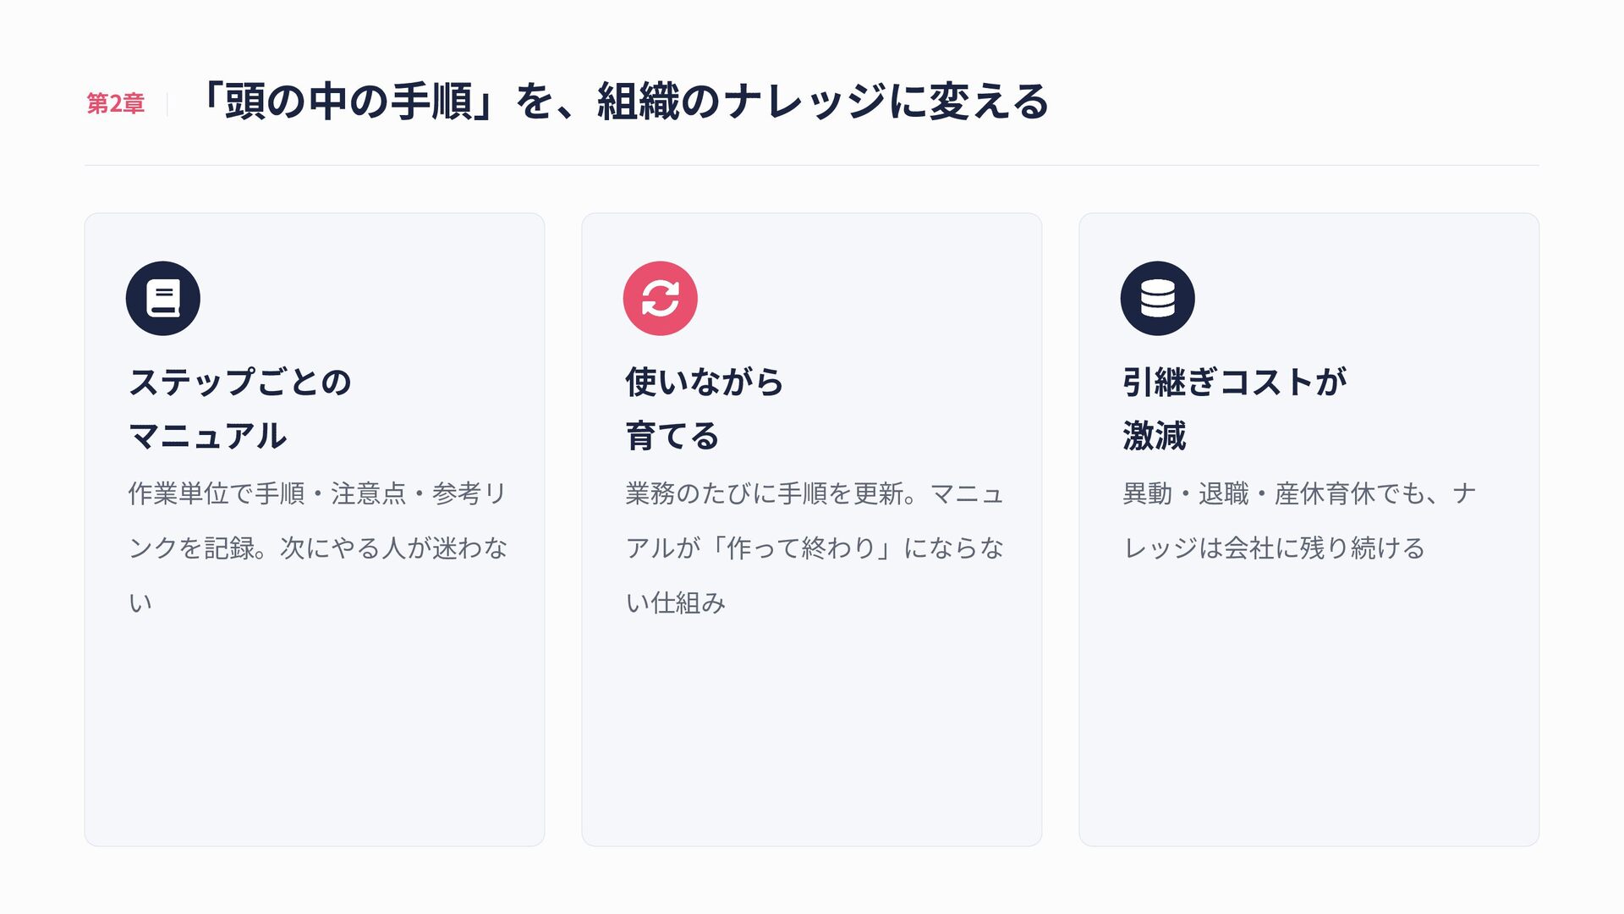The image size is (1624, 914).
Task: Select the 第2章 chapter label
Action: [x=116, y=103]
